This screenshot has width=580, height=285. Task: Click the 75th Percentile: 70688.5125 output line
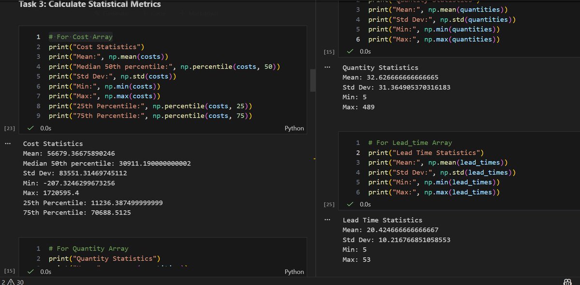[x=77, y=213]
